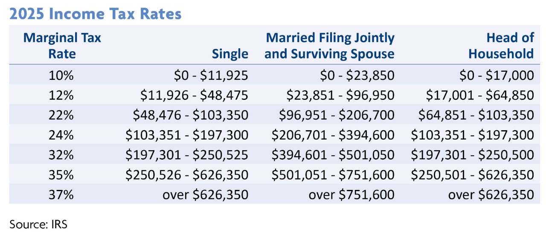Click the 12% marginal rate cell
Viewport: 546px width, 236px height.
pos(62,96)
